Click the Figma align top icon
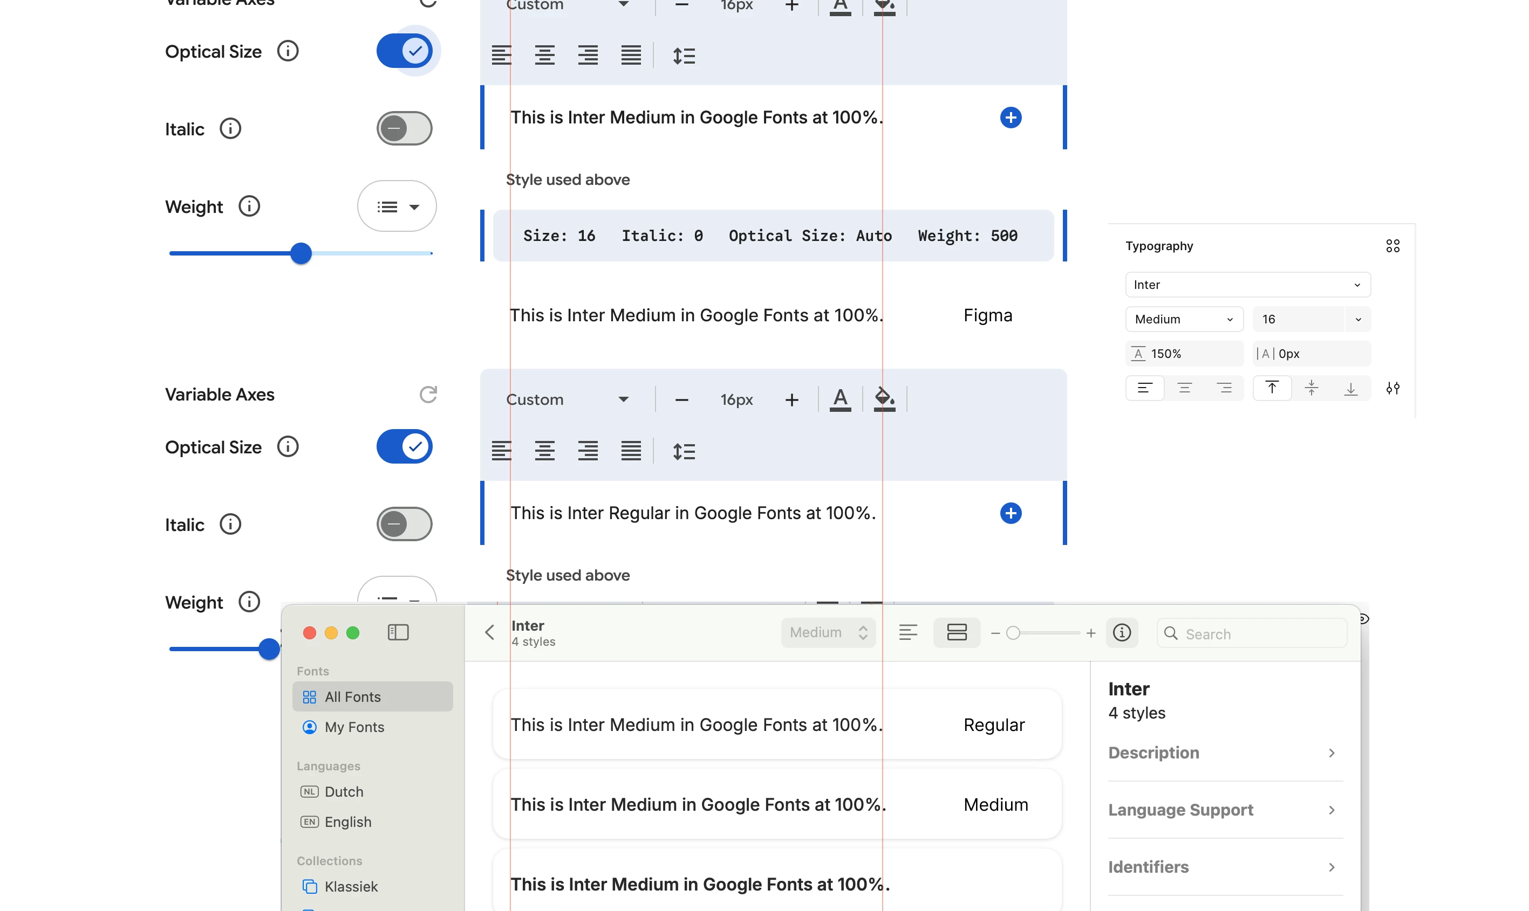Viewport: 1529px width, 911px height. click(x=1272, y=388)
